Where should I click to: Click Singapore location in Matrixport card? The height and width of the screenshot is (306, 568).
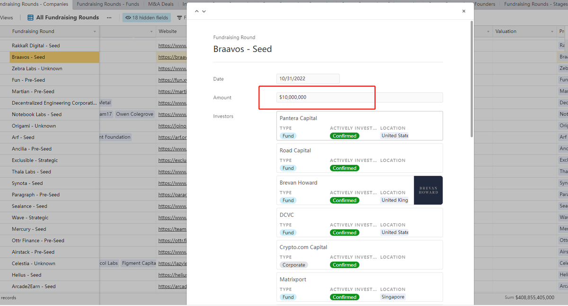coord(393,297)
